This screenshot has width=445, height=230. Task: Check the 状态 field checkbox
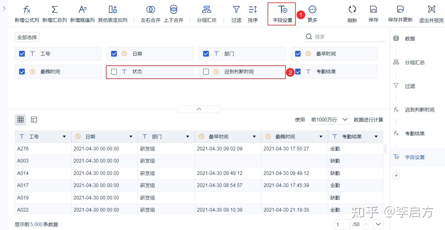click(114, 72)
